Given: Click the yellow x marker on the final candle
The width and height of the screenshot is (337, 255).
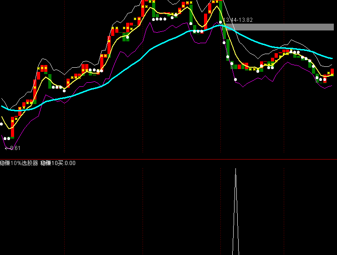Looking at the screenshot, I should [x=332, y=75].
